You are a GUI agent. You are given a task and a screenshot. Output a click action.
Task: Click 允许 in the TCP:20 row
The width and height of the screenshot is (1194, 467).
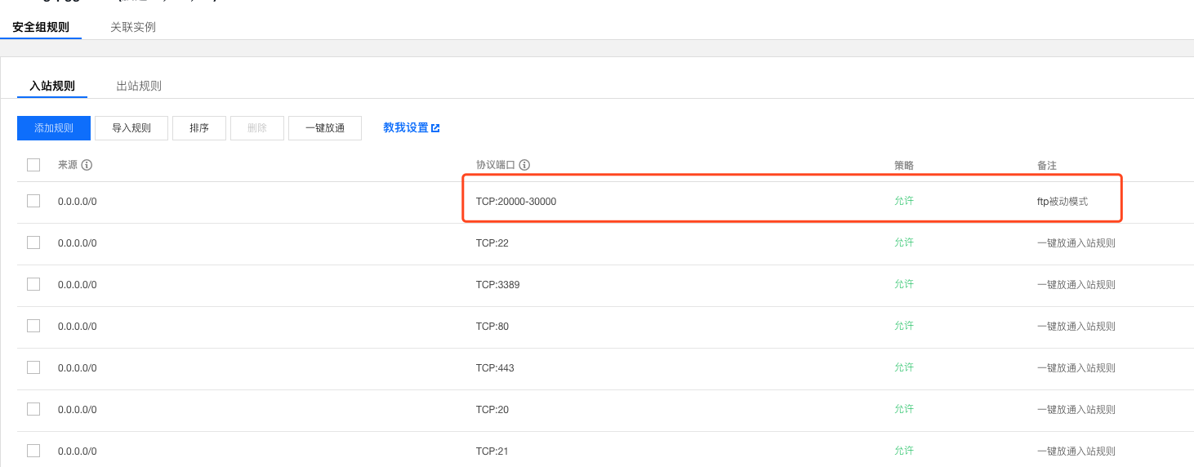pos(904,409)
